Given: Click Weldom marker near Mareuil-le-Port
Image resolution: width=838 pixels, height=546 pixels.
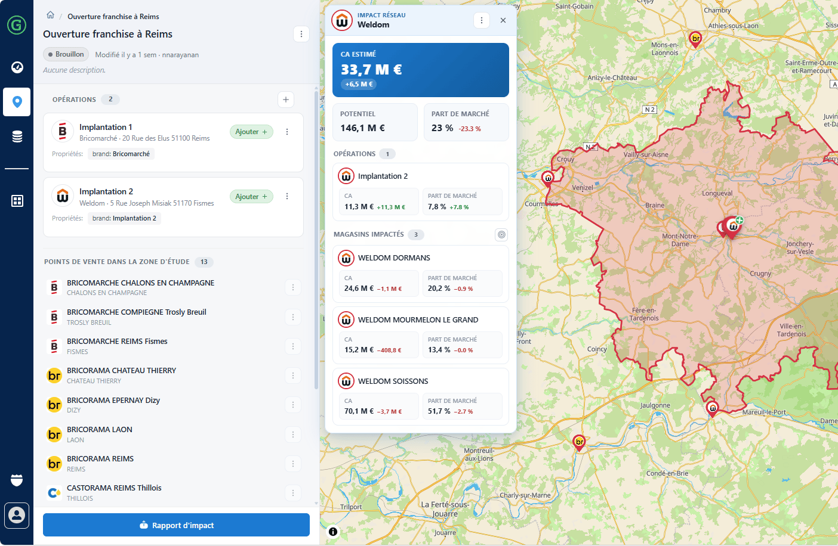Looking at the screenshot, I should click(712, 409).
